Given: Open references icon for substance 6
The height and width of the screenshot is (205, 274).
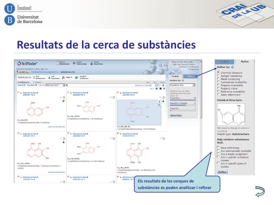Looking at the screenshot, I should pyautogui.click(x=163, y=139).
